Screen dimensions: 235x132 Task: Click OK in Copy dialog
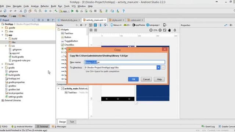(x=133, y=79)
